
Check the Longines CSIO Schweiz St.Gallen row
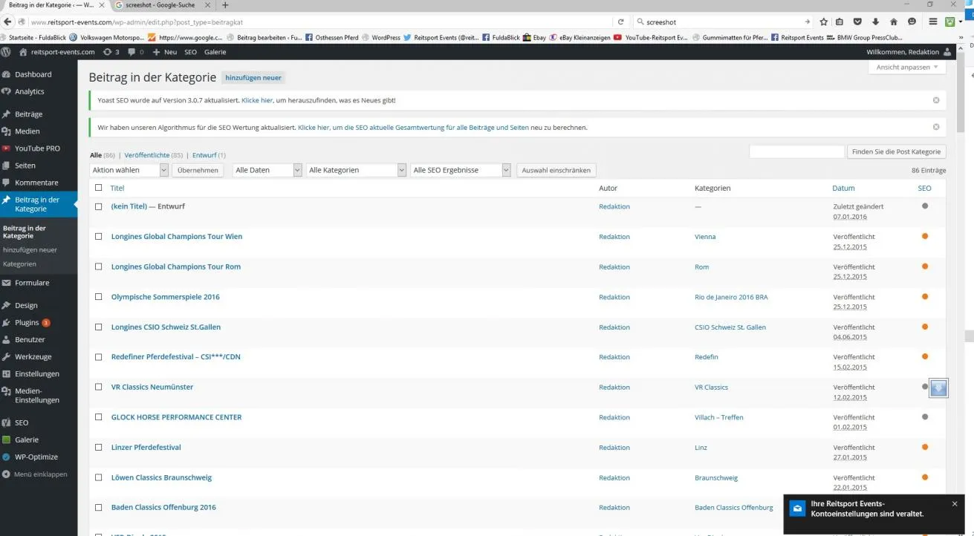click(x=99, y=327)
